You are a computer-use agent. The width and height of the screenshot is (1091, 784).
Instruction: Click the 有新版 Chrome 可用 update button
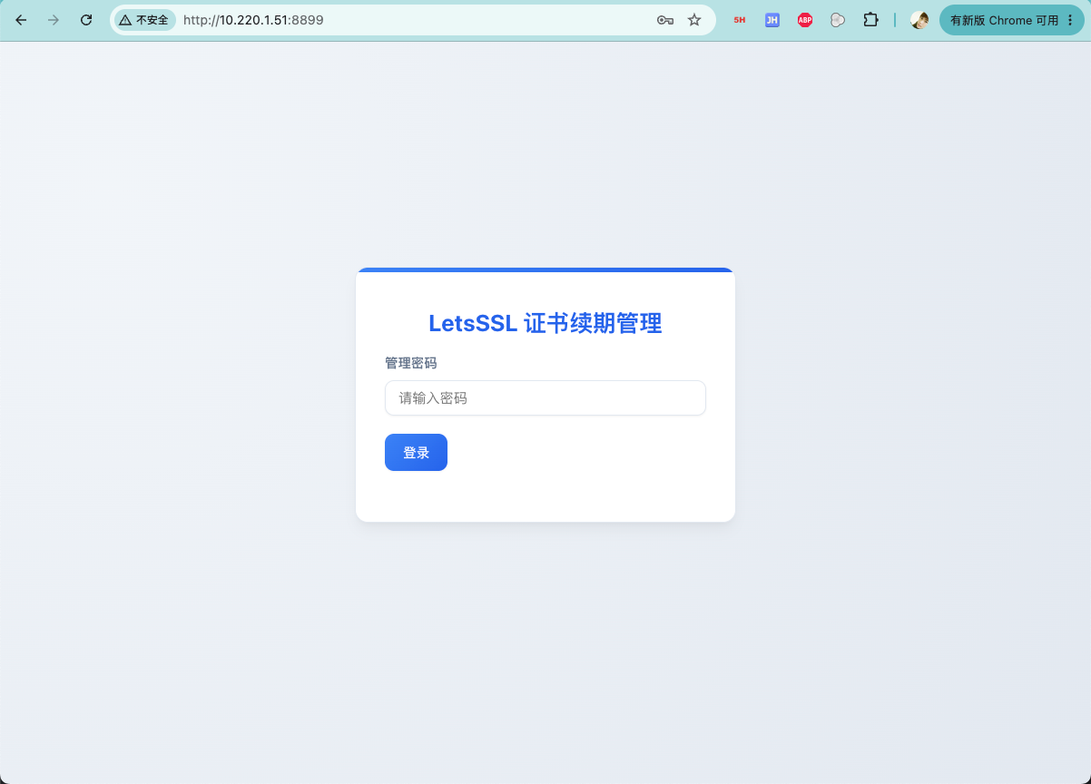pyautogui.click(x=1004, y=20)
